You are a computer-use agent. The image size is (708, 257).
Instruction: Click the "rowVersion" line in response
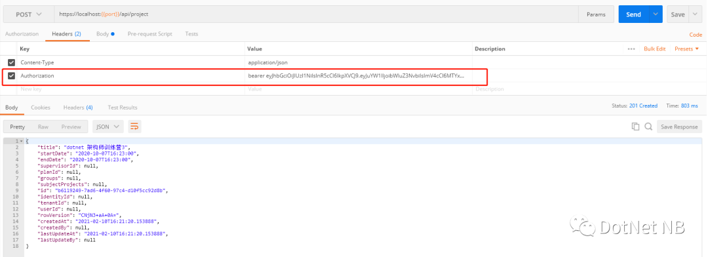coord(80,216)
